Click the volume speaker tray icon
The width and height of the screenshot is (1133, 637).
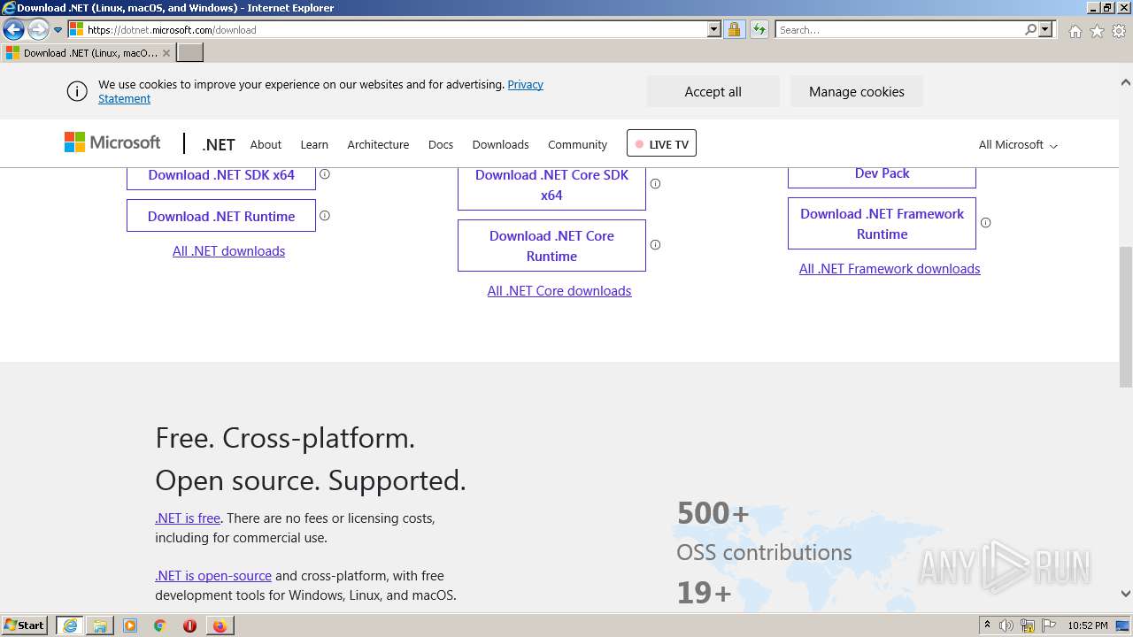1006,625
